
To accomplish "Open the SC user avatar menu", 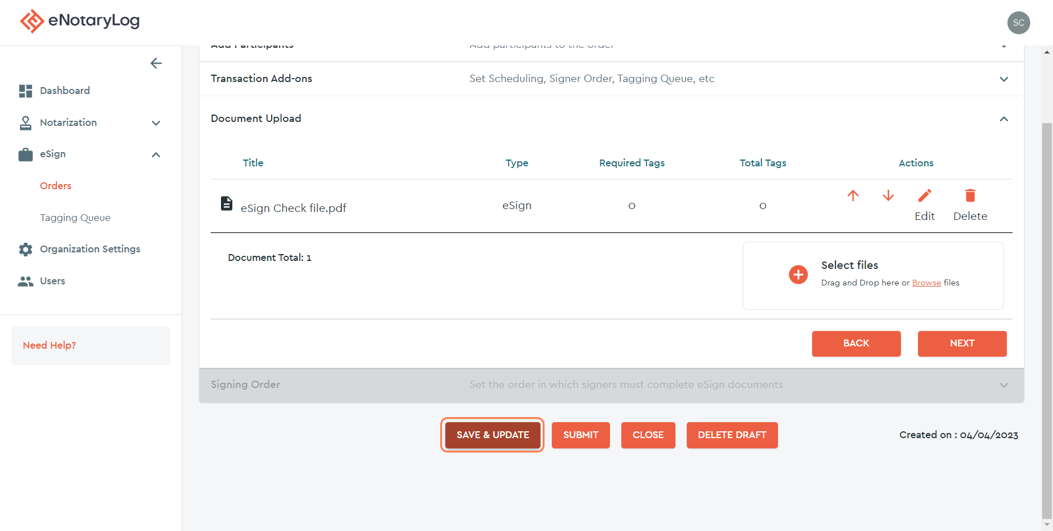I will click(x=1018, y=23).
